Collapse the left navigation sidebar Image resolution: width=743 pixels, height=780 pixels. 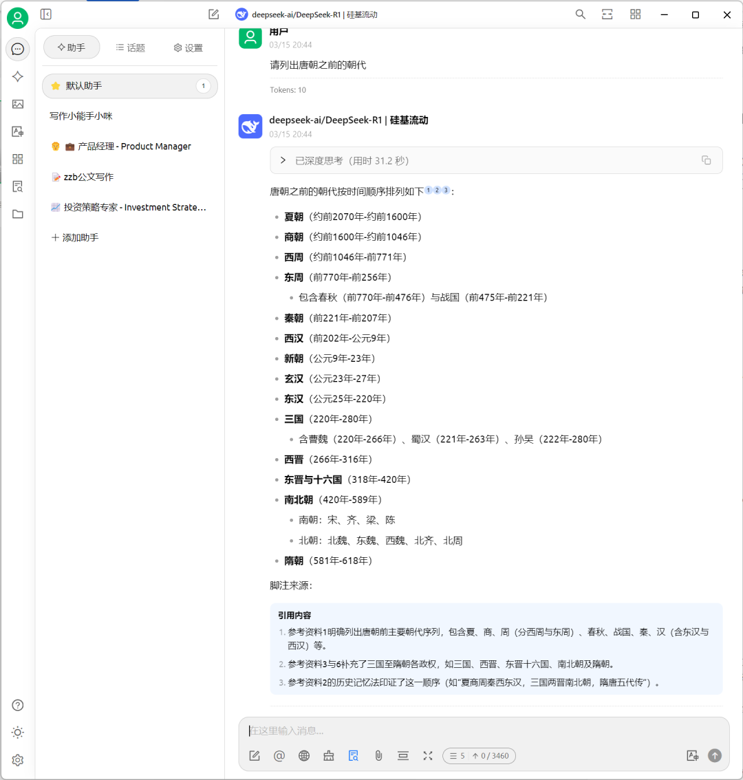point(45,14)
